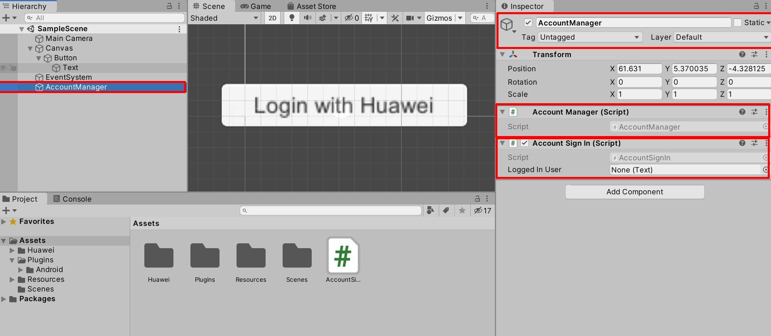The image size is (771, 336).
Task: Collapse Canvas tree node
Action: click(30, 48)
